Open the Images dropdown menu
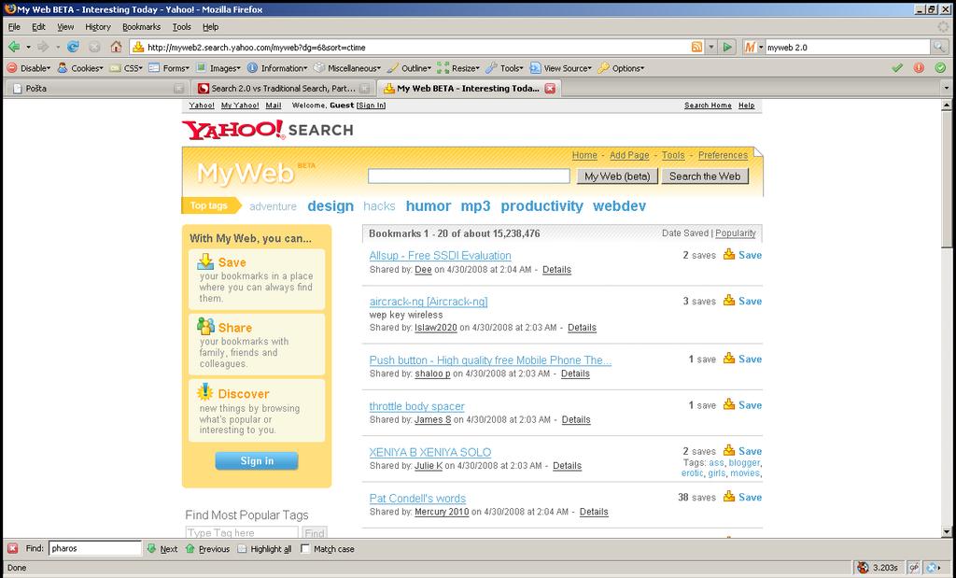Screen dimensions: 956x578 pyautogui.click(x=218, y=68)
